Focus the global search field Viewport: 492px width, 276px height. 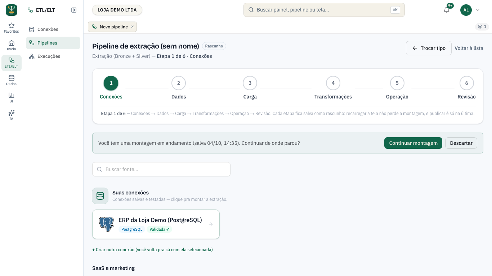pos(324,10)
